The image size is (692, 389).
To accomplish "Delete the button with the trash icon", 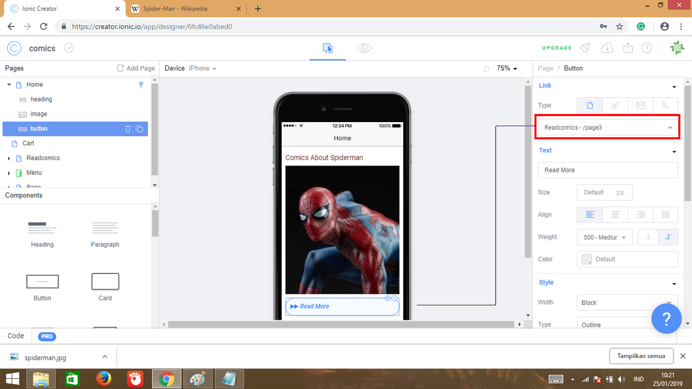I will tap(128, 129).
